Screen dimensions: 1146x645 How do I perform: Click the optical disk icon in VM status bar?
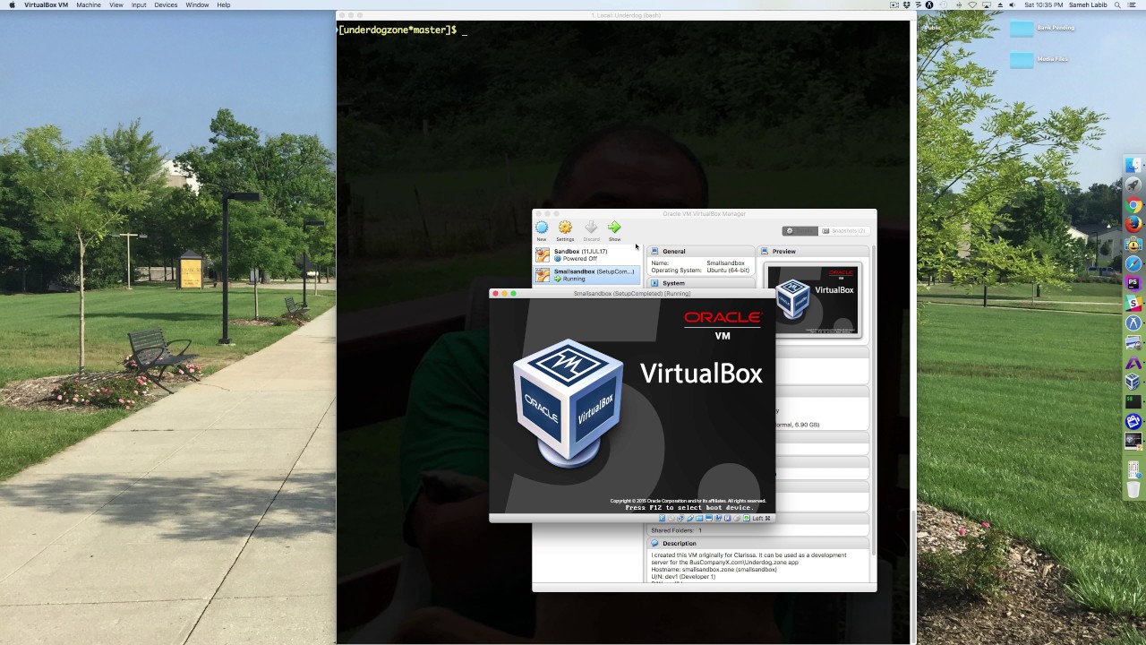point(671,518)
